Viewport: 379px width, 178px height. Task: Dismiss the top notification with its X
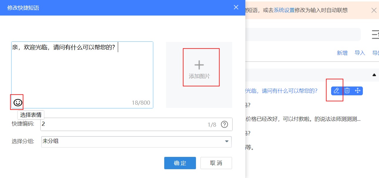(374, 10)
